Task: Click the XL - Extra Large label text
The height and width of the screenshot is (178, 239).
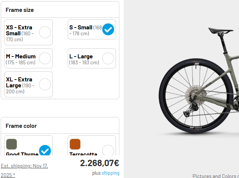Action: [19, 82]
